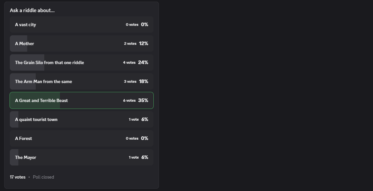
Task: Click the "4 votes" count for Grain Silo
Action: 129,62
